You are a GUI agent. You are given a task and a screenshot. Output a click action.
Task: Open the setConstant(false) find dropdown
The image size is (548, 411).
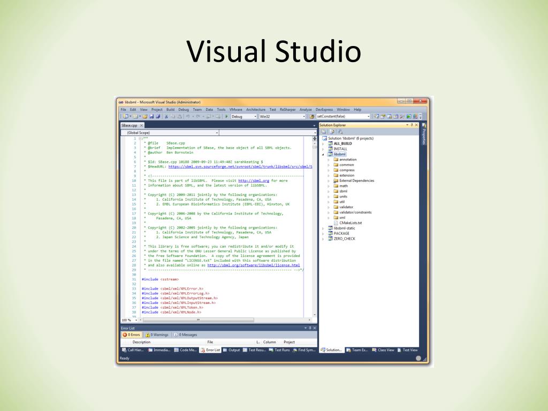click(369, 116)
